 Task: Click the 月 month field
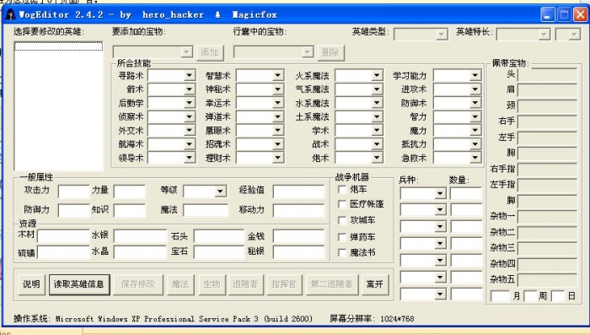[500, 296]
